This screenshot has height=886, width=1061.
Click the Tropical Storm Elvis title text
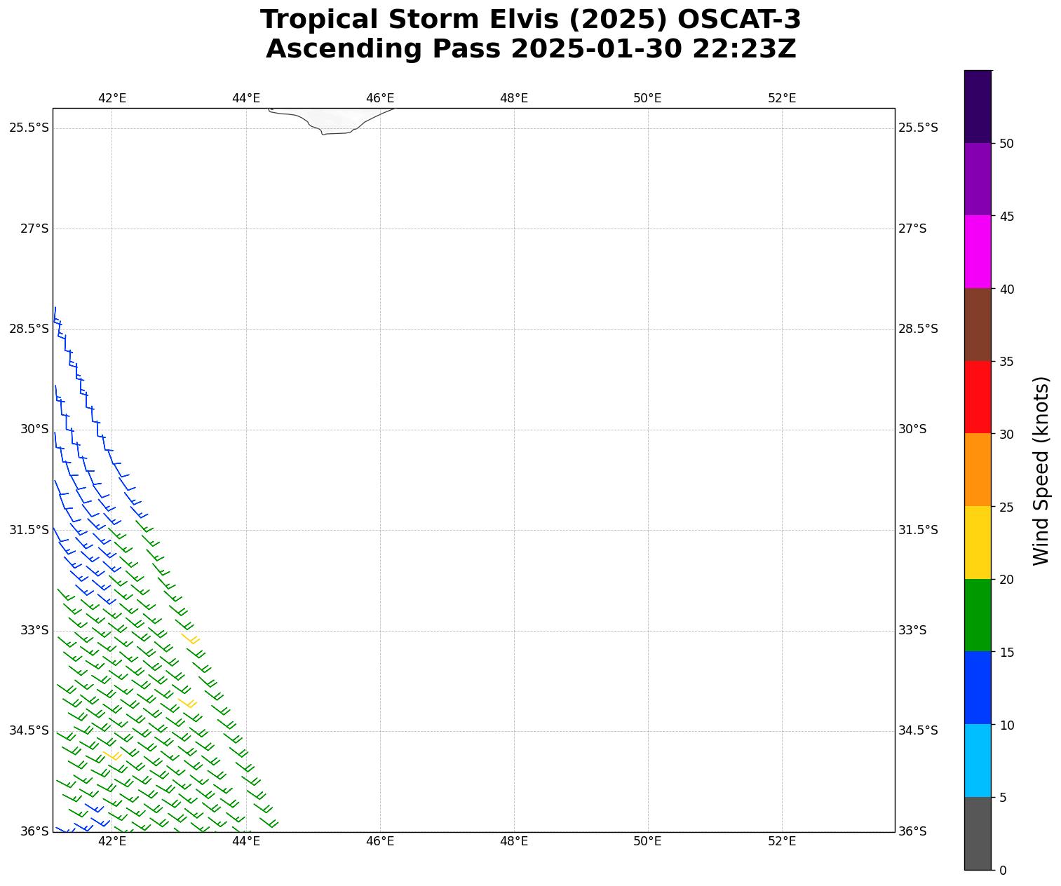[x=530, y=20]
